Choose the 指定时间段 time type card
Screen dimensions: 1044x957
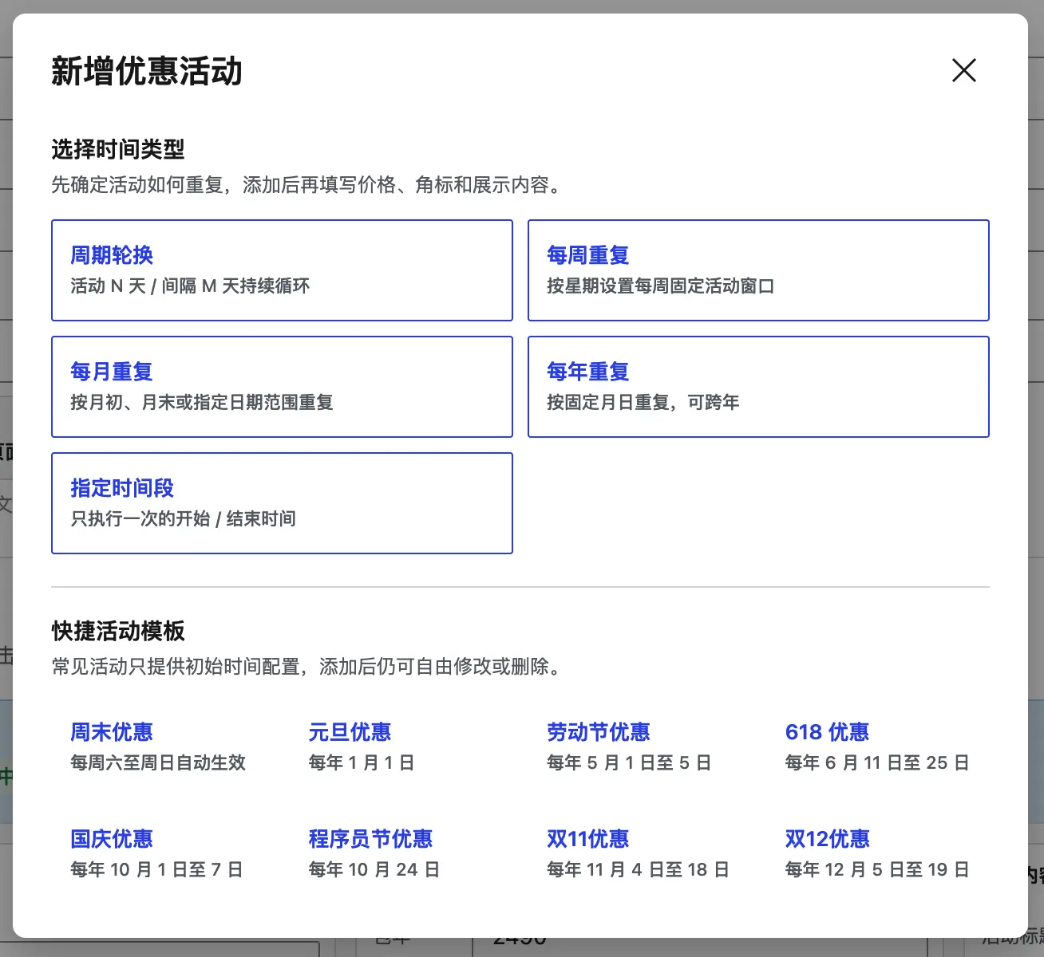(x=282, y=503)
